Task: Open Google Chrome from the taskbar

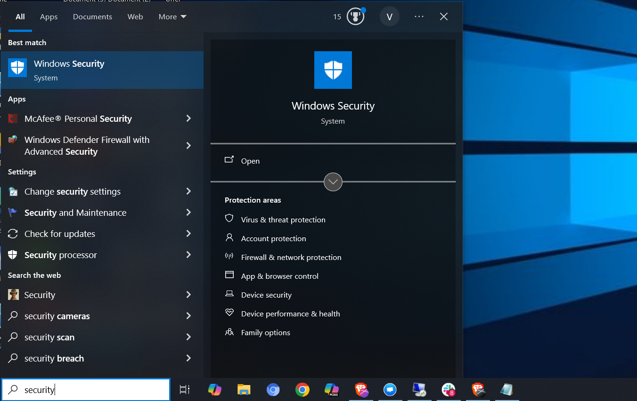Action: click(x=302, y=390)
